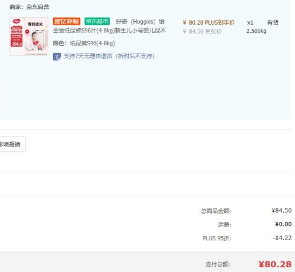Click the greyed ¥84.50 京东价 price
The width and height of the screenshot is (295, 272).
(202, 31)
